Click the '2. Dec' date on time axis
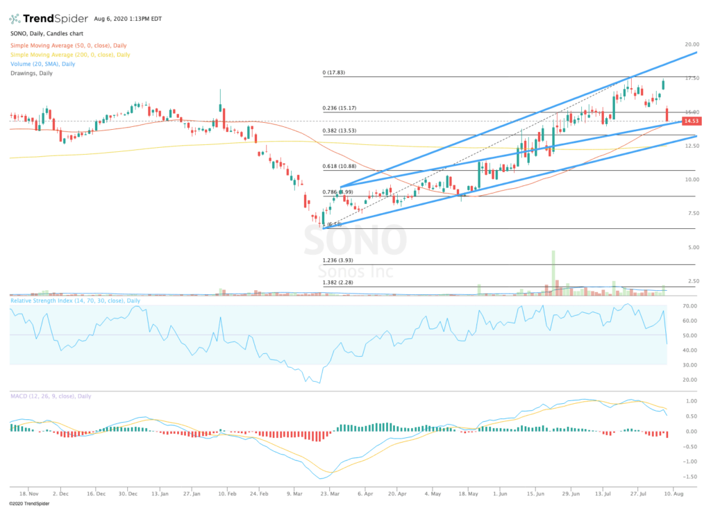 pyautogui.click(x=61, y=493)
